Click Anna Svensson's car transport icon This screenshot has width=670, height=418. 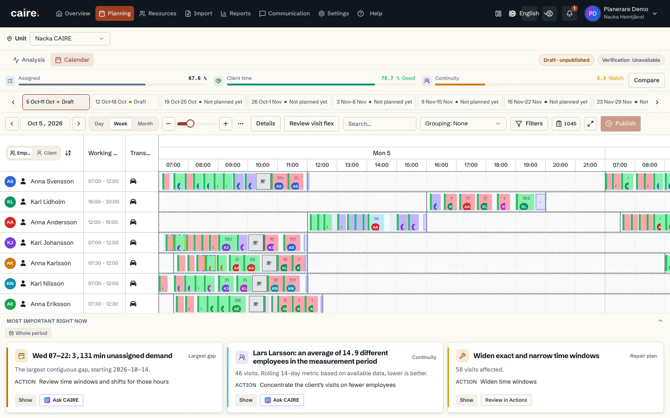(133, 181)
